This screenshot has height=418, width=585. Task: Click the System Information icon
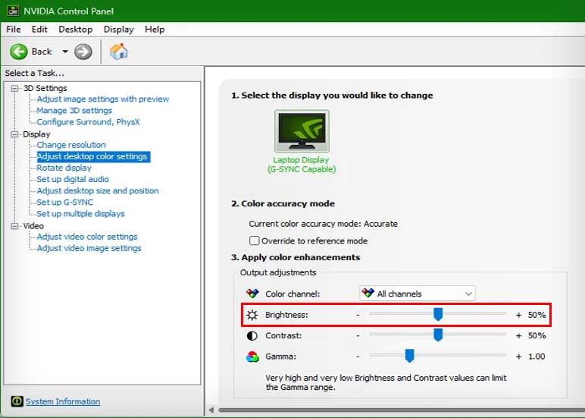click(x=17, y=401)
